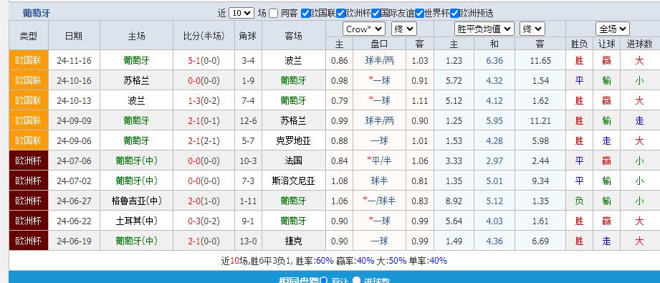The width and height of the screenshot is (660, 283).
Task: Open score 5-1(0-0) against 波兰
Action: pos(204,61)
